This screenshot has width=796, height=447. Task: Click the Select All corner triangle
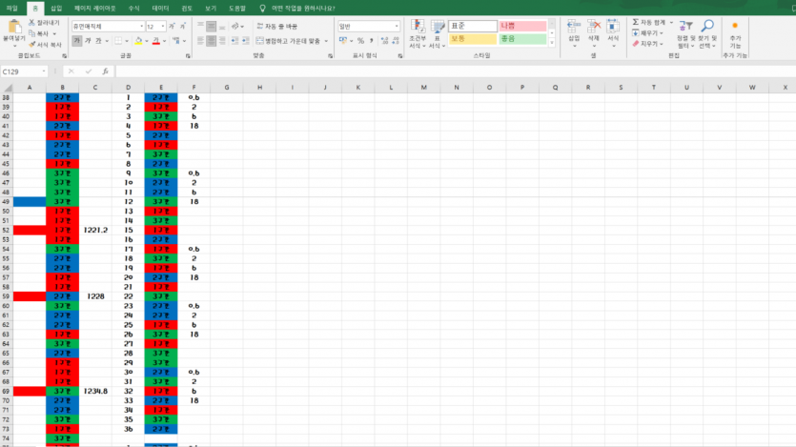point(7,88)
